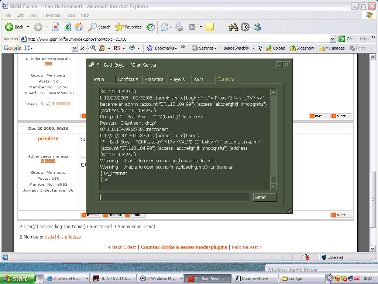
Task: Follow the Next Newest topic link
Action: pos(245,247)
